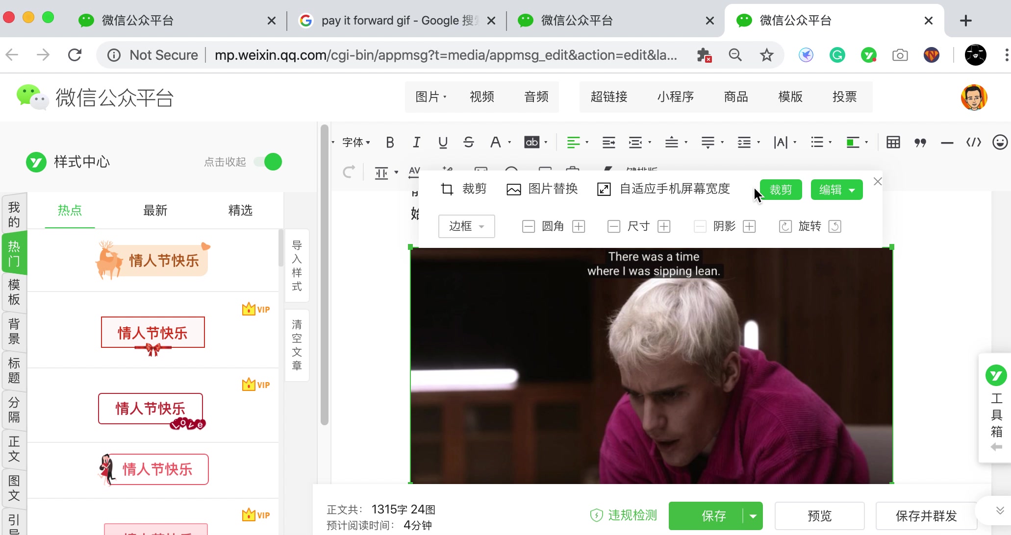Open the 分隔 sidebar category
Viewport: 1011px width, 535px height.
click(x=14, y=410)
